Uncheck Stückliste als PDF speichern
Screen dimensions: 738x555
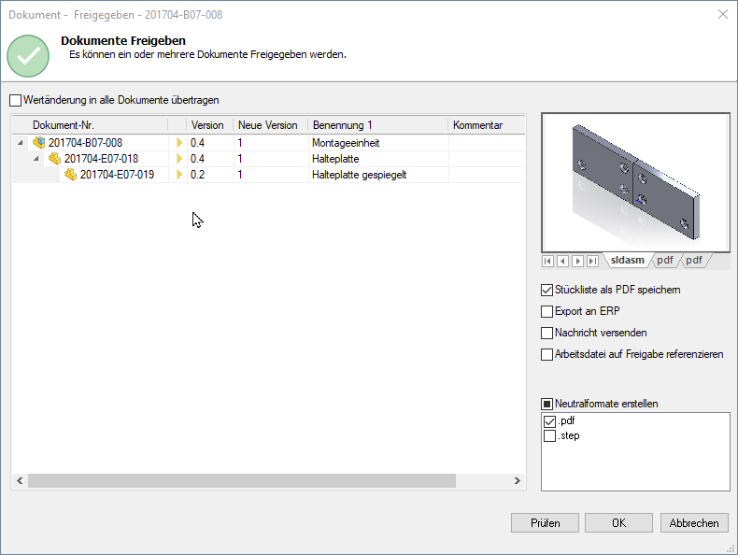pyautogui.click(x=547, y=290)
